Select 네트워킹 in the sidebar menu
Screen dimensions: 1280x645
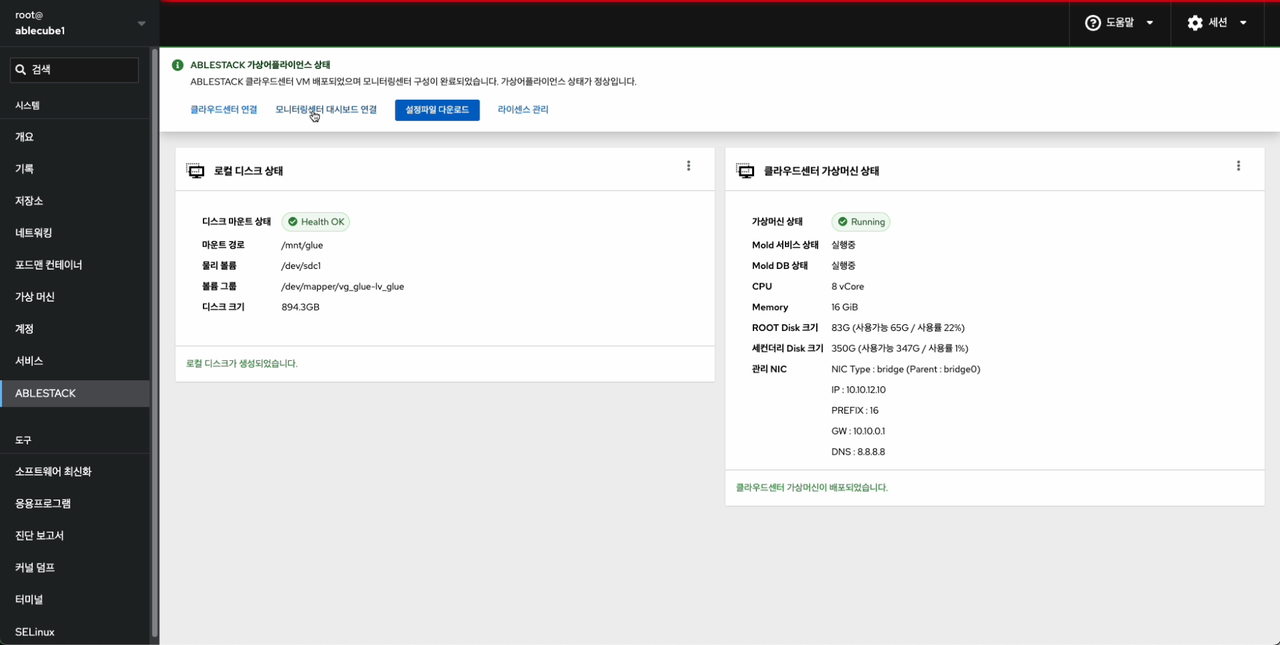[x=33, y=233]
